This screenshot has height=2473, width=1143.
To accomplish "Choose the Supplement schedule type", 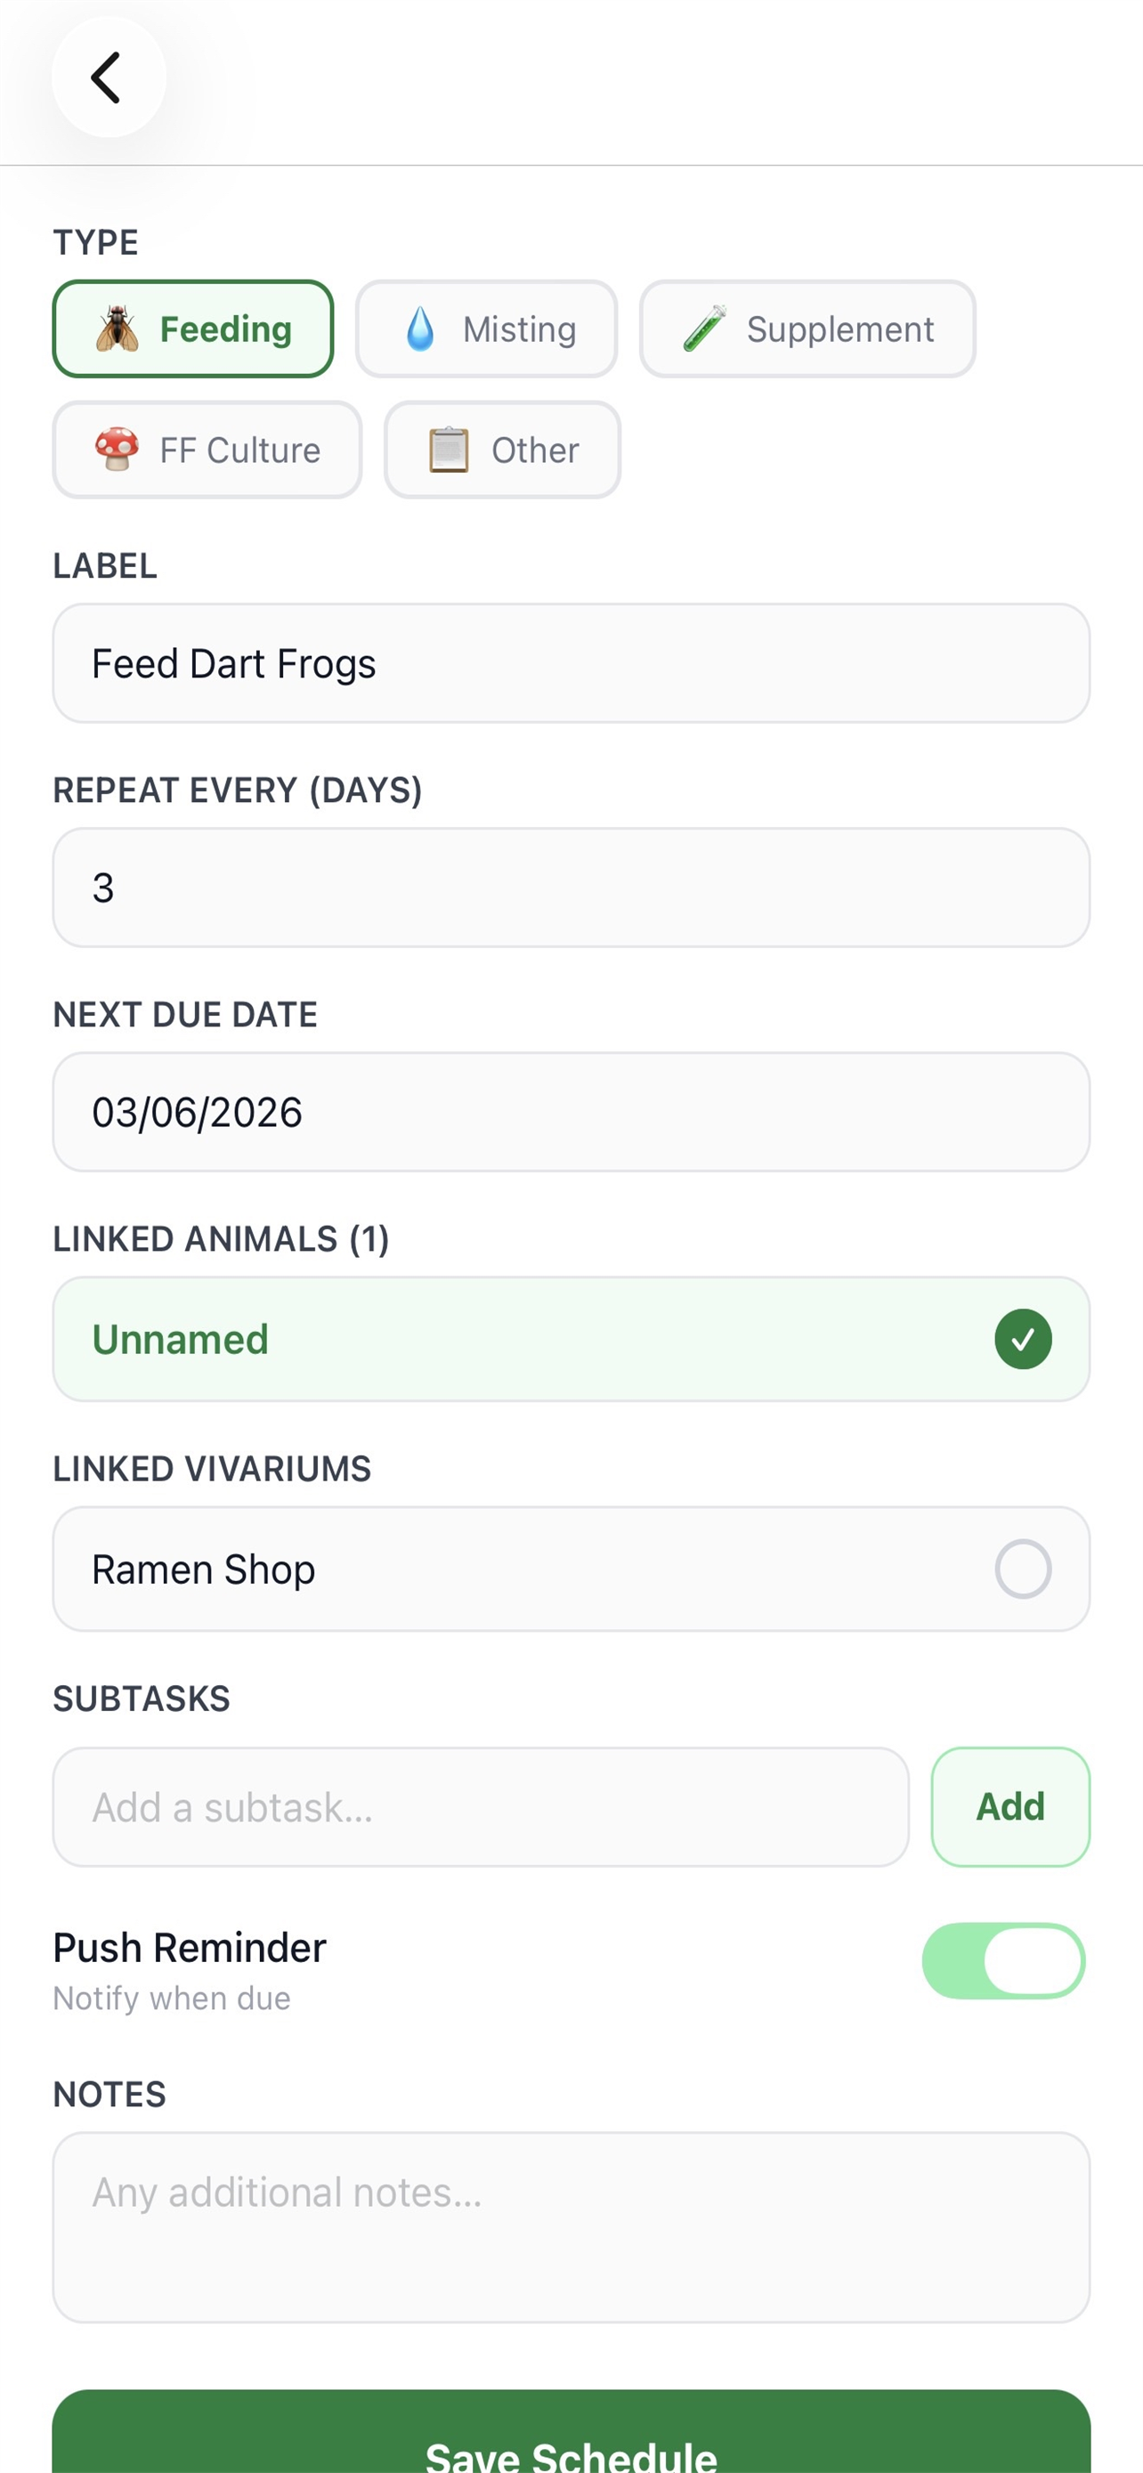I will pos(807,329).
